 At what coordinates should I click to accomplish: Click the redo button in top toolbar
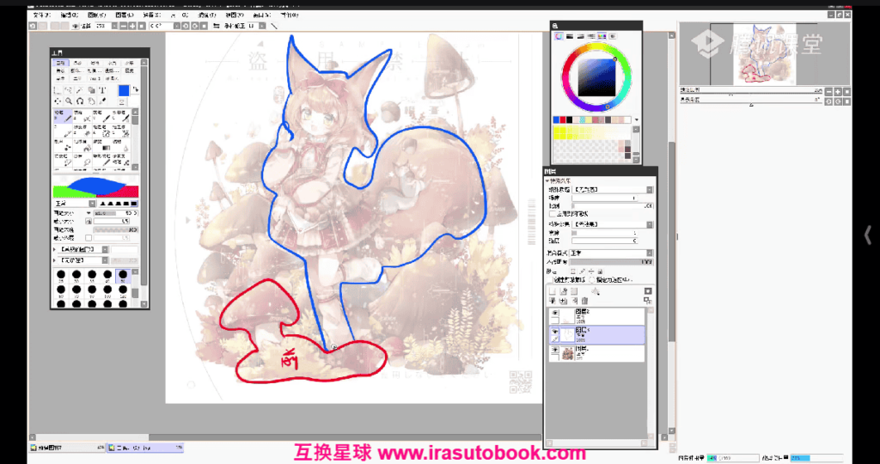tap(43, 26)
